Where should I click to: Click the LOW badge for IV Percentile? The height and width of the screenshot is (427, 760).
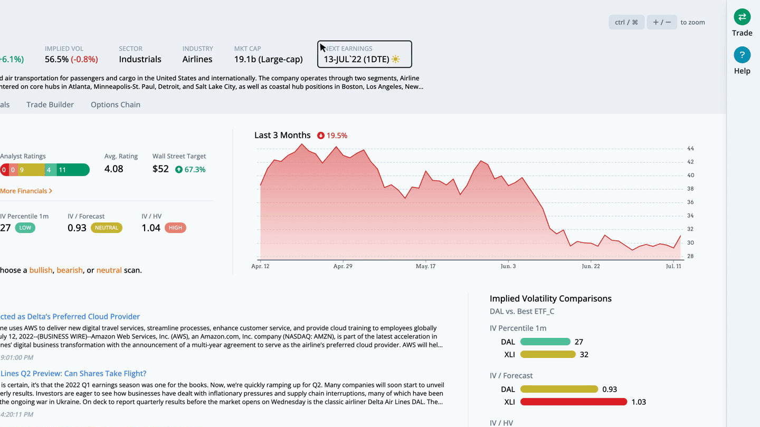click(x=25, y=228)
